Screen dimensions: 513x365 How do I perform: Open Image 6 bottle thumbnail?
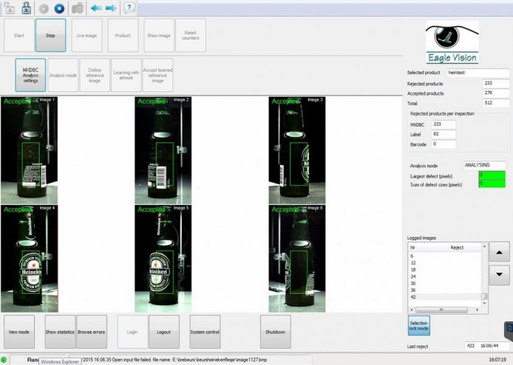tap(297, 259)
